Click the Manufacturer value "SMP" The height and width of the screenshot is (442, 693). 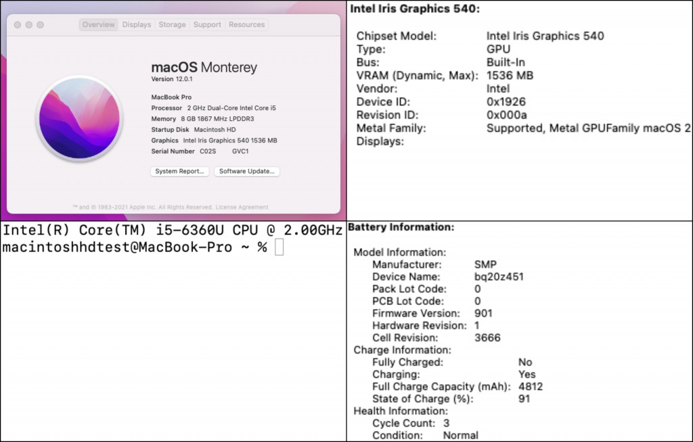485,264
